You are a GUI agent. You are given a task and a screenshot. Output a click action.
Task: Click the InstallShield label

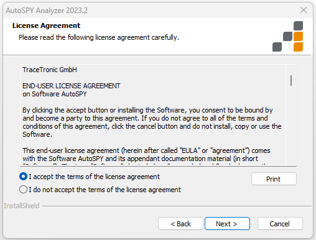(22, 206)
